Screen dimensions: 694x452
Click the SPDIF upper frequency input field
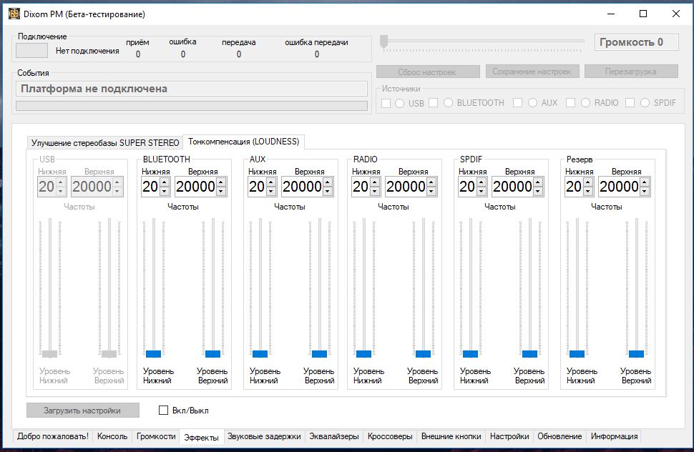pos(512,187)
